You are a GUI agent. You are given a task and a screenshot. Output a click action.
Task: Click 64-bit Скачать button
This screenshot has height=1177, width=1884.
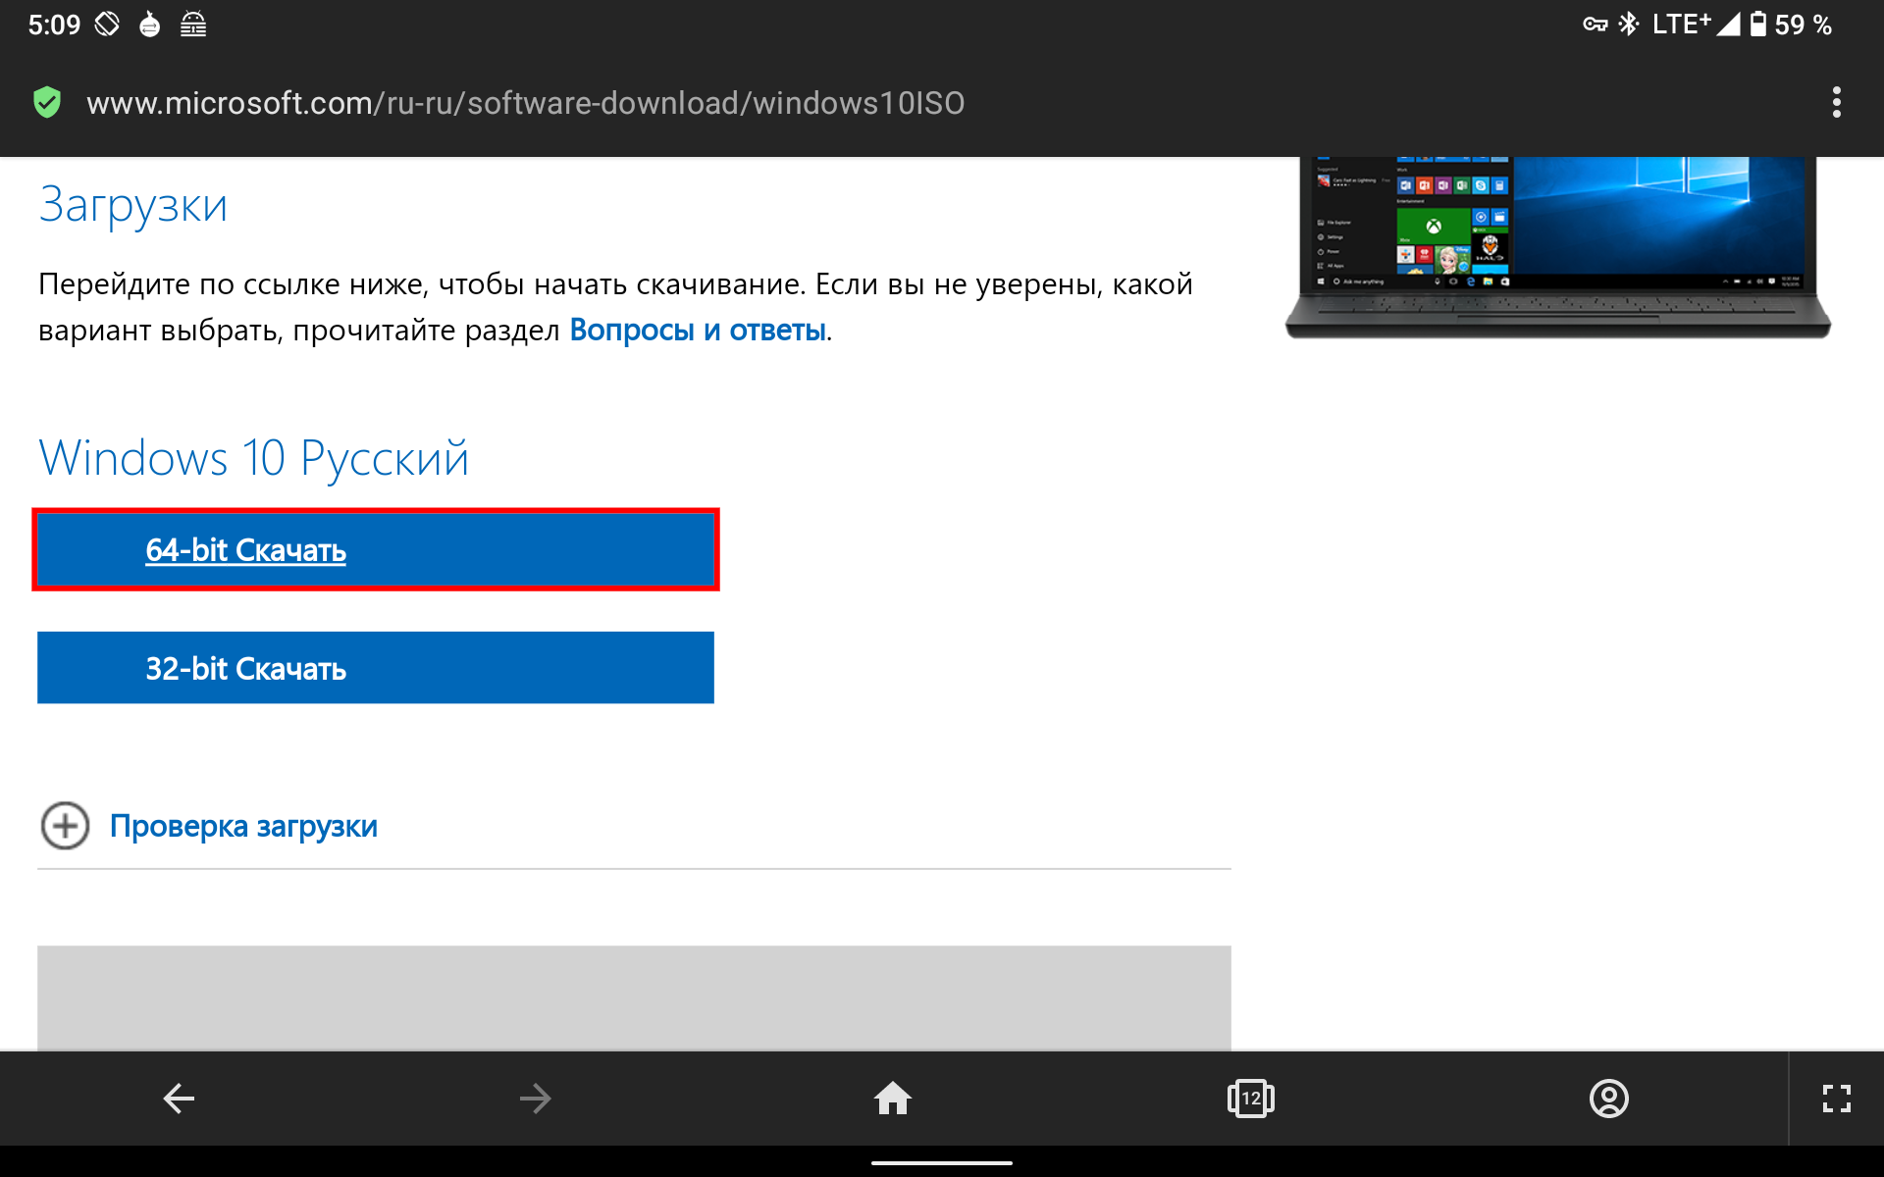coord(375,549)
